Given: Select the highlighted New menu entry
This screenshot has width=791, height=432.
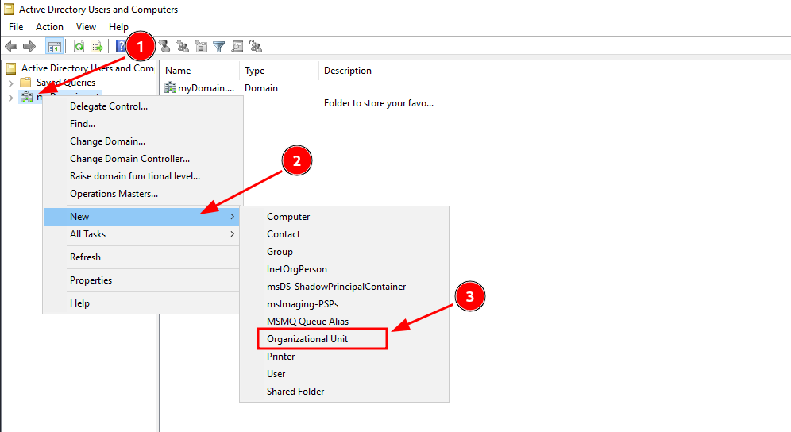Looking at the screenshot, I should (141, 217).
